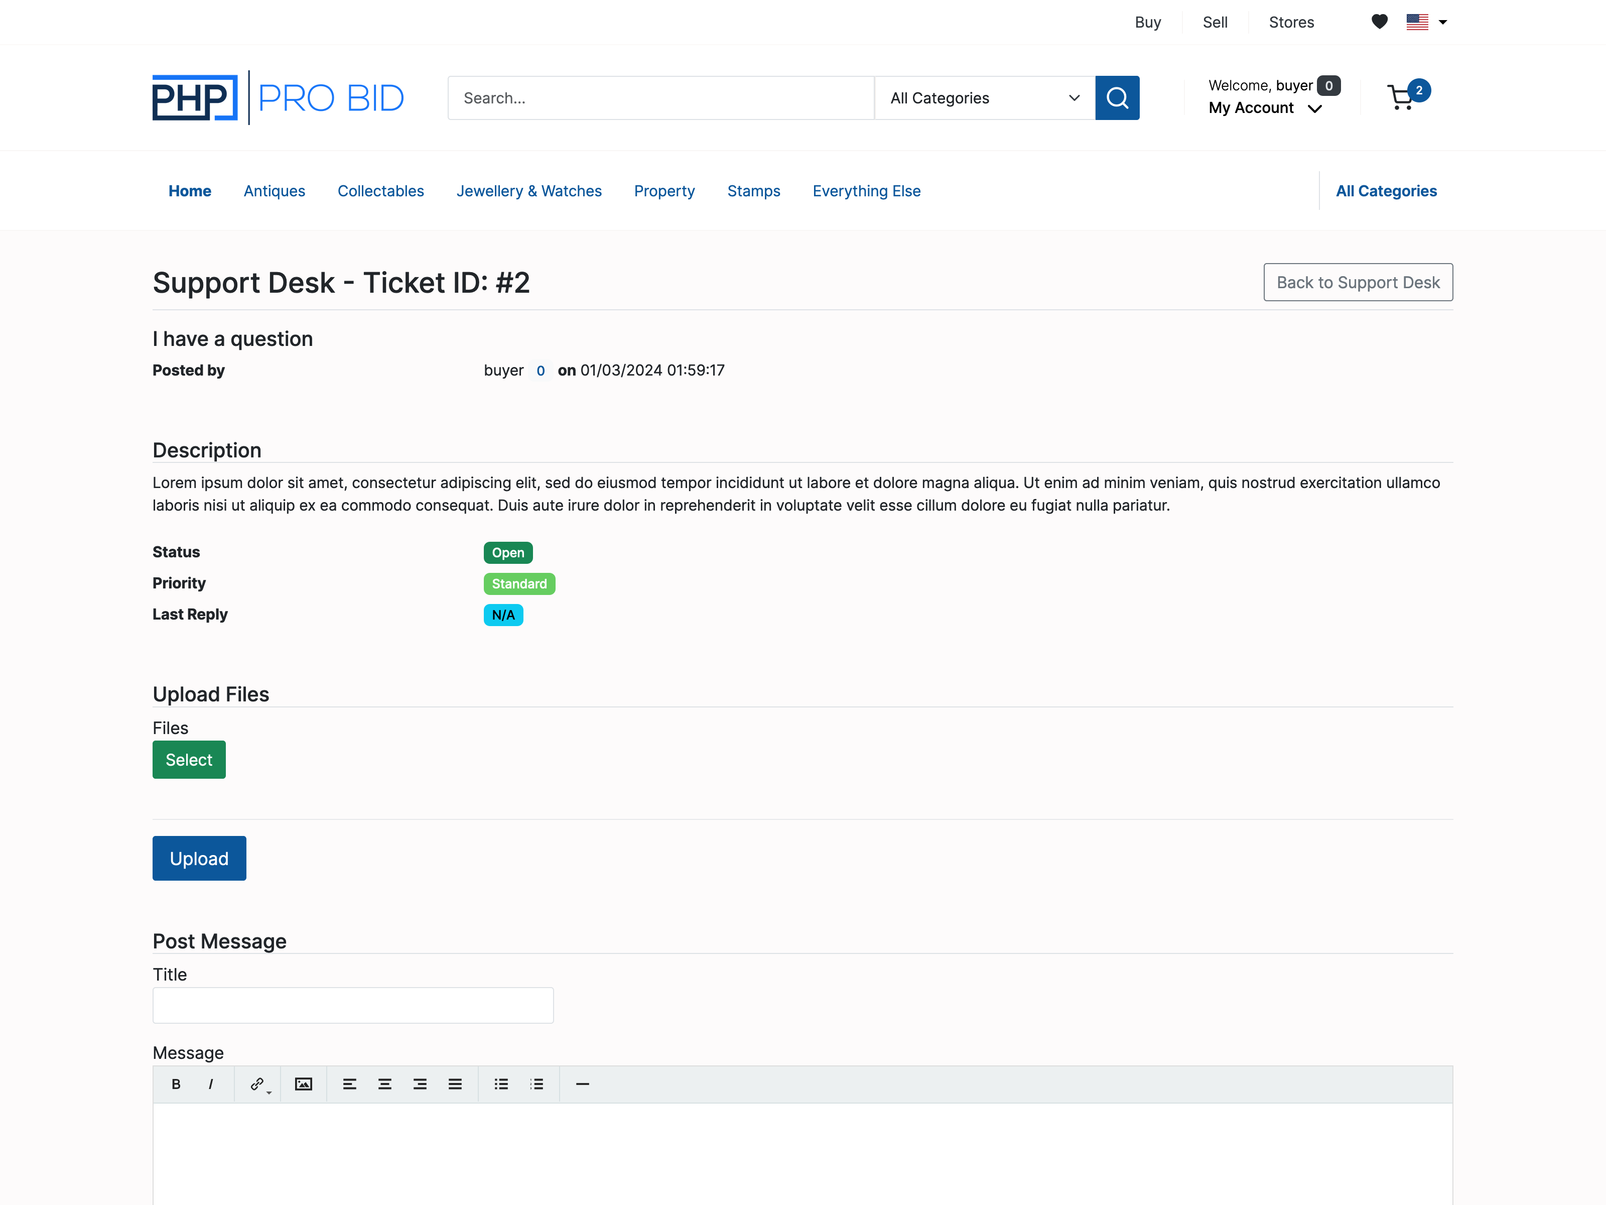The height and width of the screenshot is (1205, 1606).
Task: Click the insert link icon
Action: (257, 1083)
